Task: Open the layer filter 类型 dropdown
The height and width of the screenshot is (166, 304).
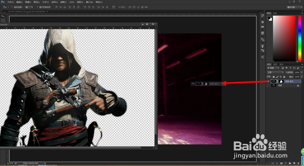Action: (x=273, y=68)
